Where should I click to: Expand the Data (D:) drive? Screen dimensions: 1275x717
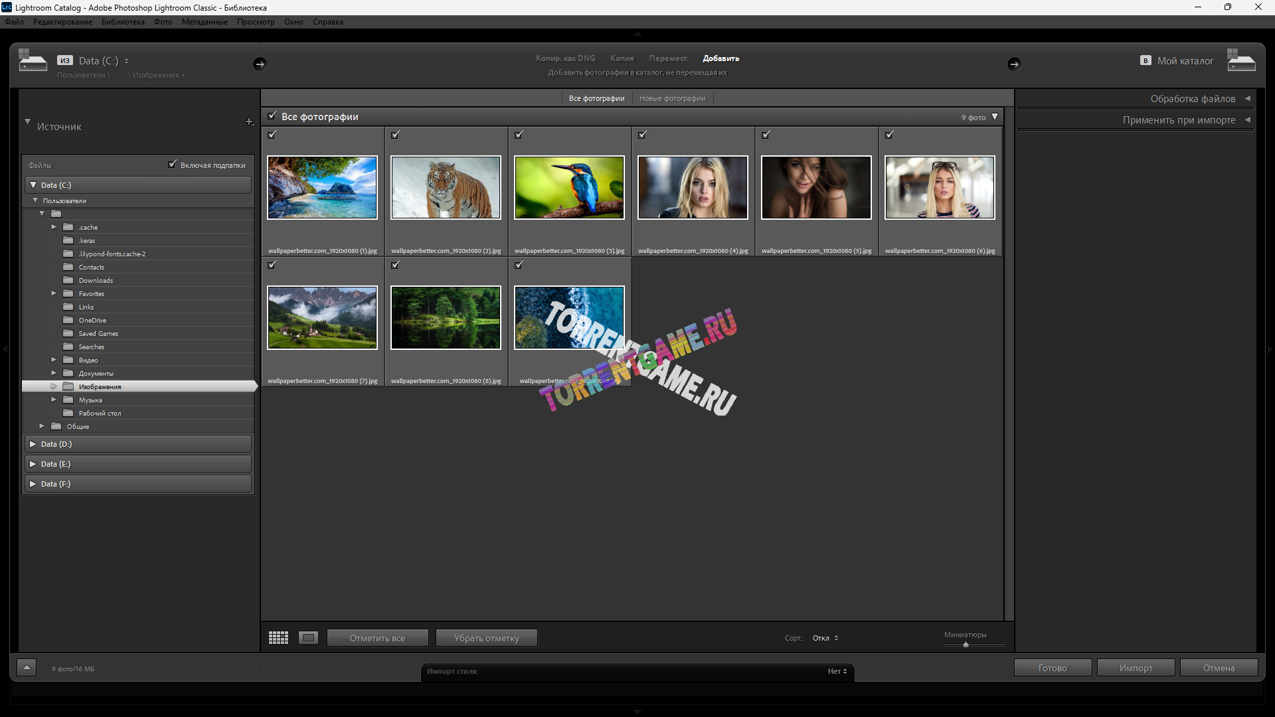tap(33, 444)
